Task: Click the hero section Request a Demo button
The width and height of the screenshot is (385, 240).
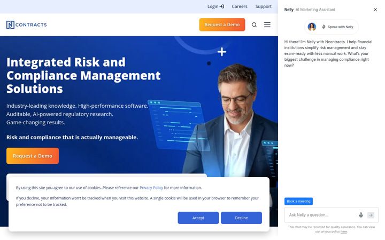Action: (x=33, y=156)
